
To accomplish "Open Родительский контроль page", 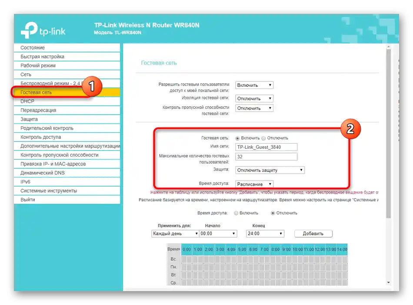I will point(67,128).
